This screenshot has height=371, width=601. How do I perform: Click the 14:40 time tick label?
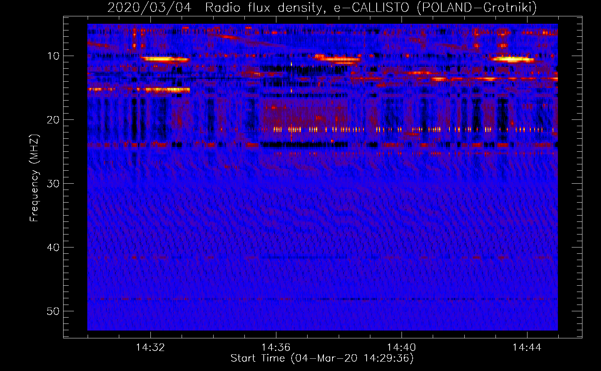point(401,348)
